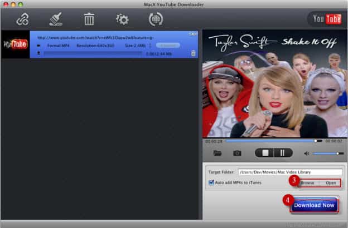
Task: Minimize window with yellow button
Action: click(x=13, y=4)
